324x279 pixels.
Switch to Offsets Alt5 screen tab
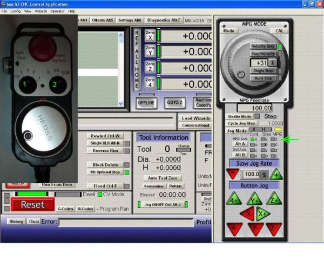tap(103, 20)
